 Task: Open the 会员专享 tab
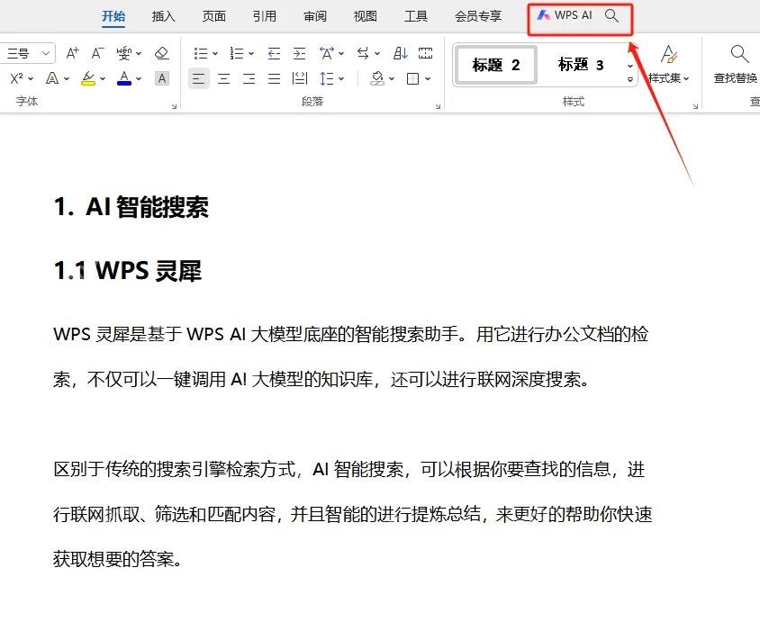click(x=478, y=16)
